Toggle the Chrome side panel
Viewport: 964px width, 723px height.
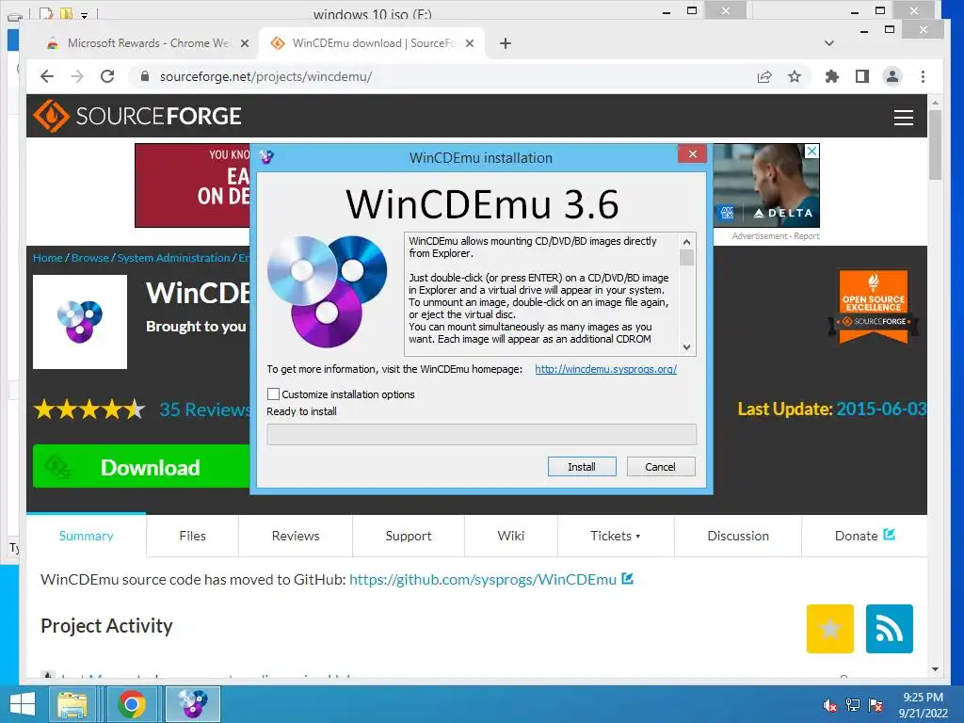click(x=862, y=76)
